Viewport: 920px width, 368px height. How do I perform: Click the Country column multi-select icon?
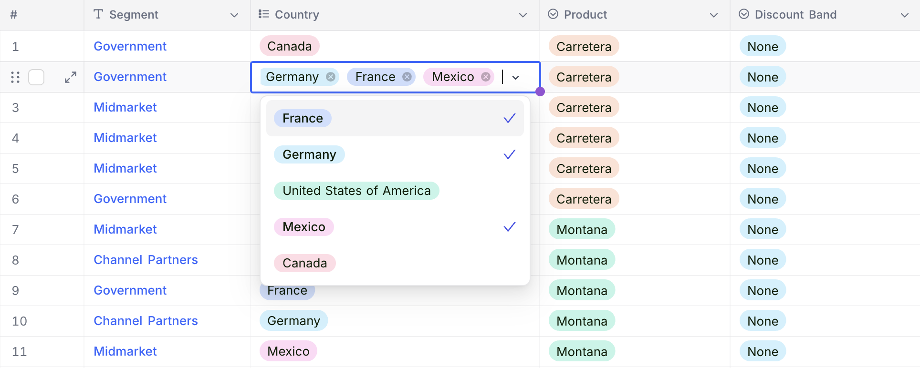(263, 14)
